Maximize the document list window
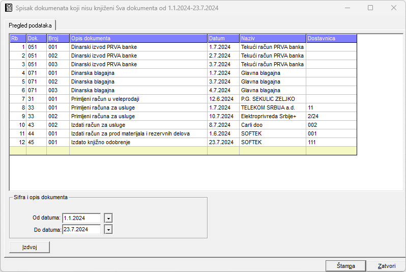This screenshot has height=272, width=406. pyautogui.click(x=370, y=8)
